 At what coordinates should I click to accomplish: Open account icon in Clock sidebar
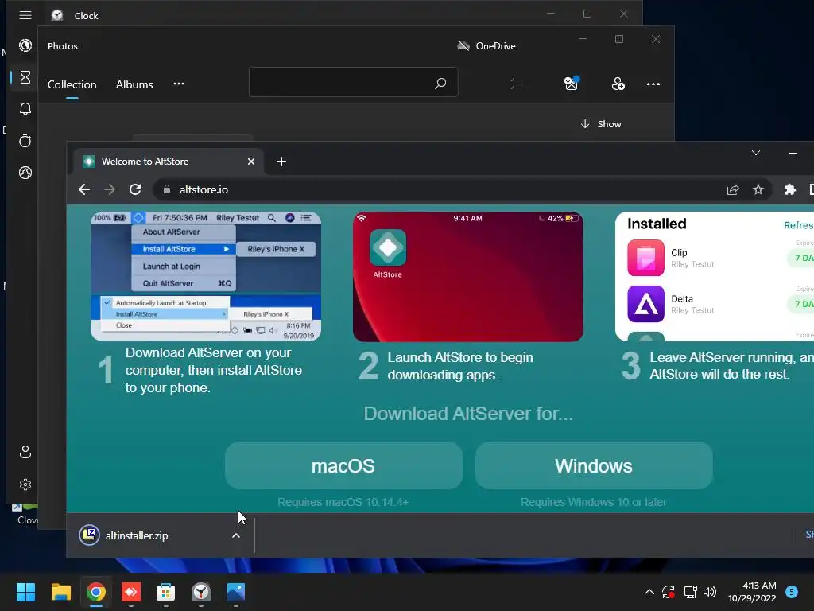click(x=25, y=452)
